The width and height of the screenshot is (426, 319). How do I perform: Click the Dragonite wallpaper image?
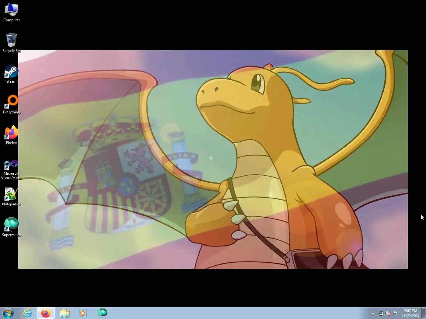[x=213, y=159]
